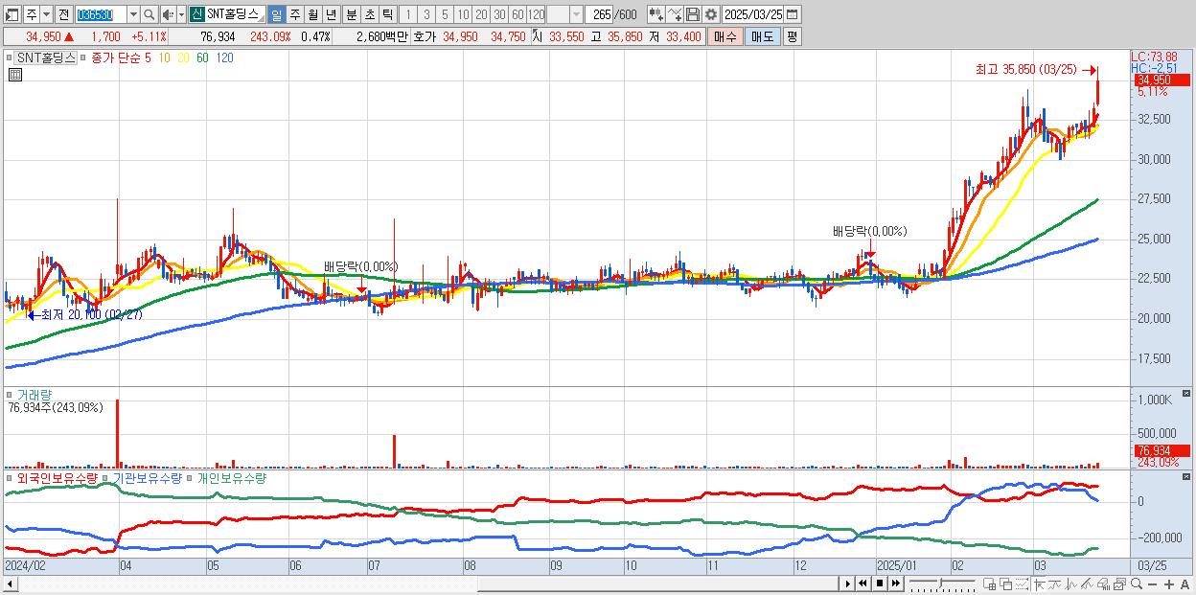Click the 30 interval preset button
Screen dimensions: 1196x595
pyautogui.click(x=499, y=14)
